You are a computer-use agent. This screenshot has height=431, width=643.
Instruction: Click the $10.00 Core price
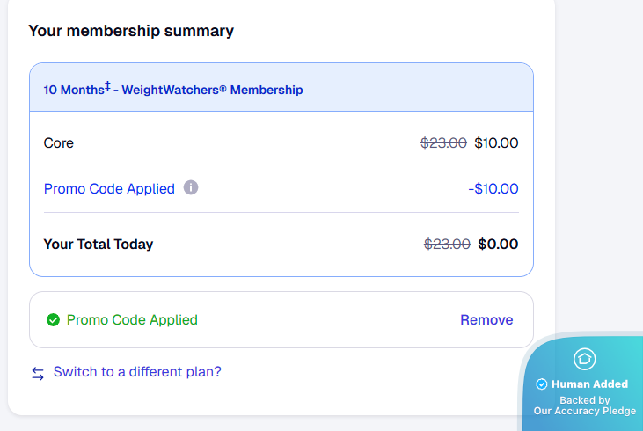tap(496, 143)
